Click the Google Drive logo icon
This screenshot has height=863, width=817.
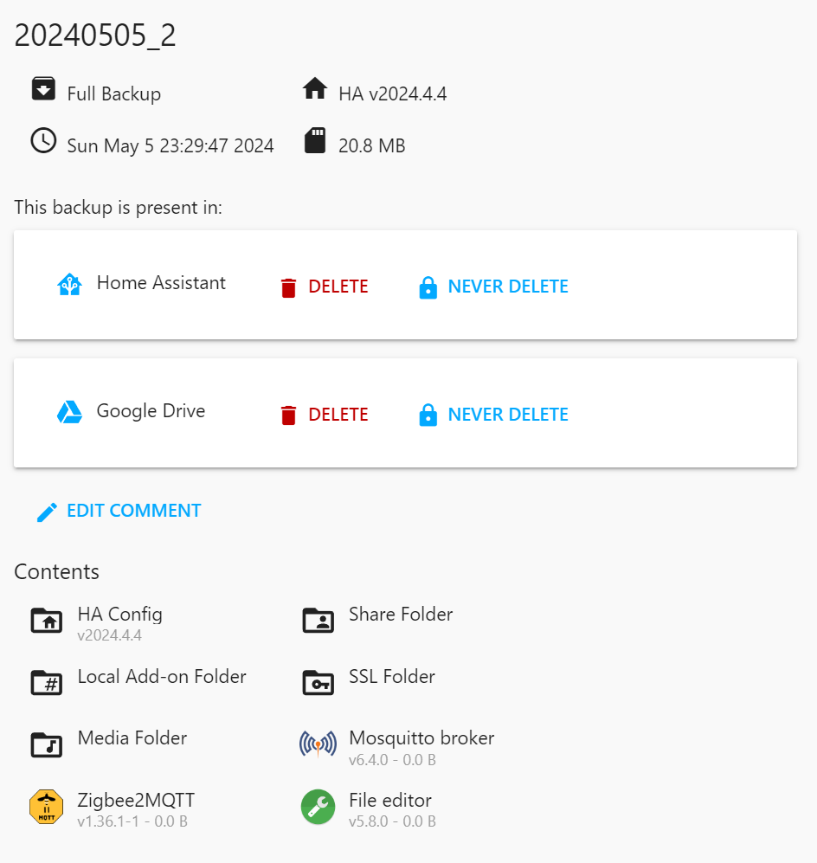coord(70,412)
